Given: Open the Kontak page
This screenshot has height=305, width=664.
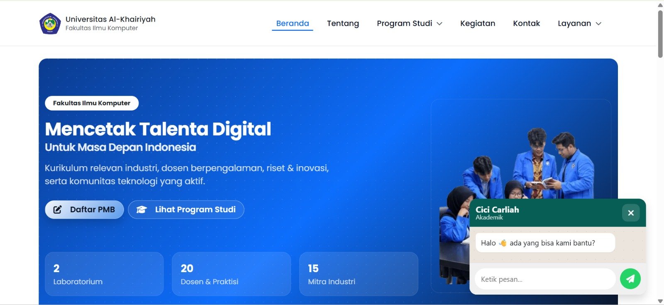Looking at the screenshot, I should point(526,23).
